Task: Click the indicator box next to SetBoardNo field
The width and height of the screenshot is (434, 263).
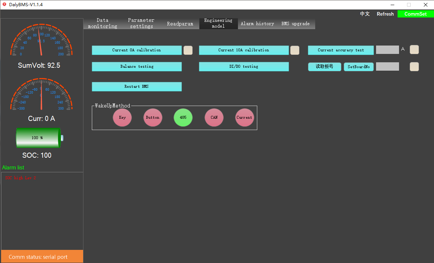Action: pos(414,67)
